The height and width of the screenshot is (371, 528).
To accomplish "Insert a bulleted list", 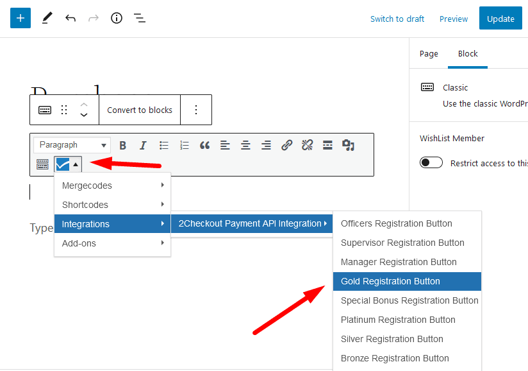I will (163, 145).
